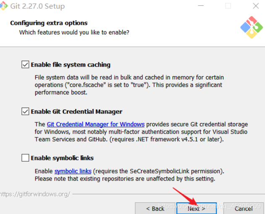The width and height of the screenshot is (265, 214).
Task: Uncheck Enable Git Credential Manager
Action: coord(25,112)
